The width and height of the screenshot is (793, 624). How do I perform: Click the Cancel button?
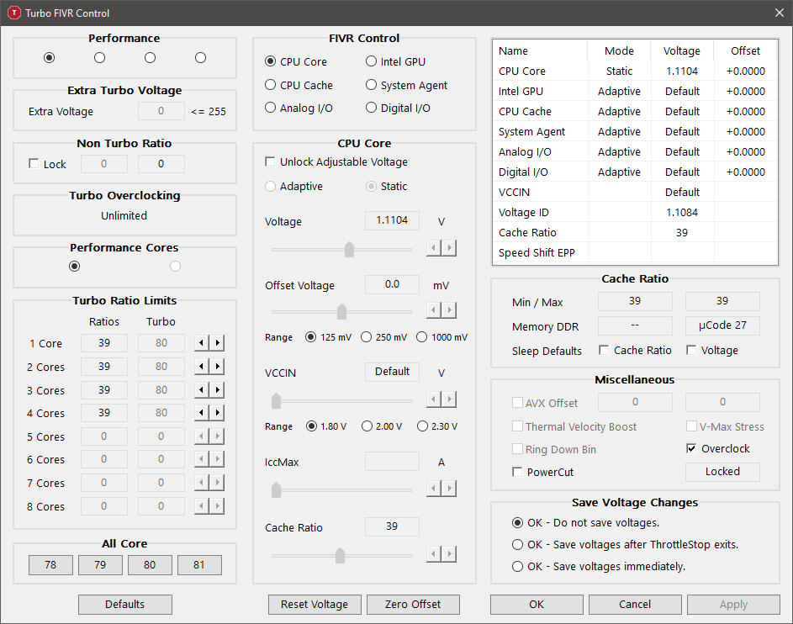(x=635, y=605)
